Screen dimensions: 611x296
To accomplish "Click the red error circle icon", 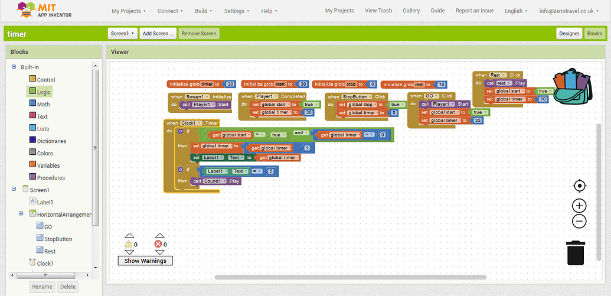I will tap(158, 244).
